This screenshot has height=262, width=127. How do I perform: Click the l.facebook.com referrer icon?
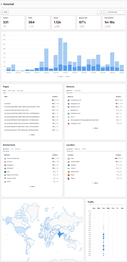[68, 114]
